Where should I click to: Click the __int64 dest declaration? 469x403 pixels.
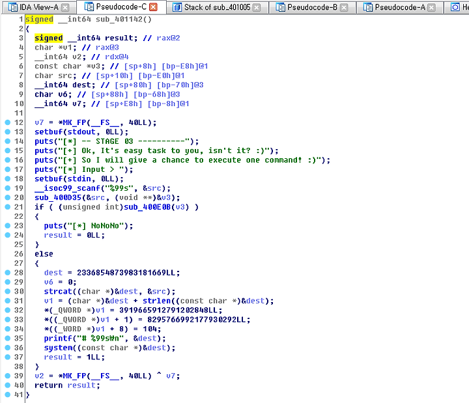(x=65, y=85)
